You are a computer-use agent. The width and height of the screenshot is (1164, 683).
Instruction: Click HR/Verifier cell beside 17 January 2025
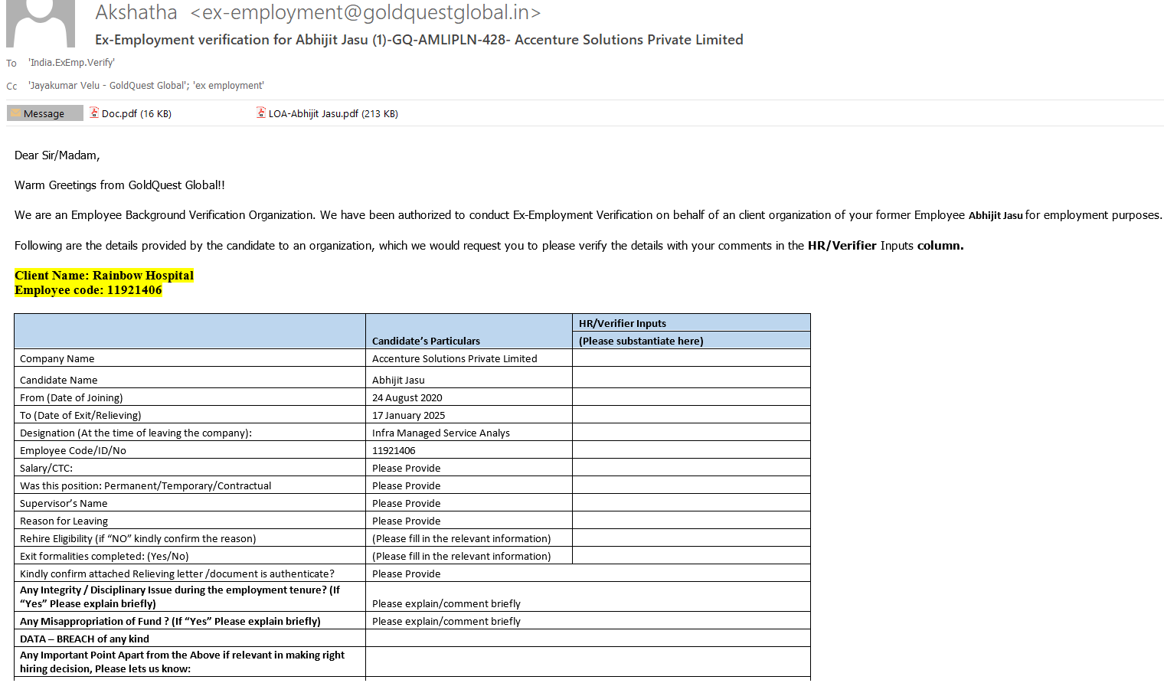coord(691,415)
